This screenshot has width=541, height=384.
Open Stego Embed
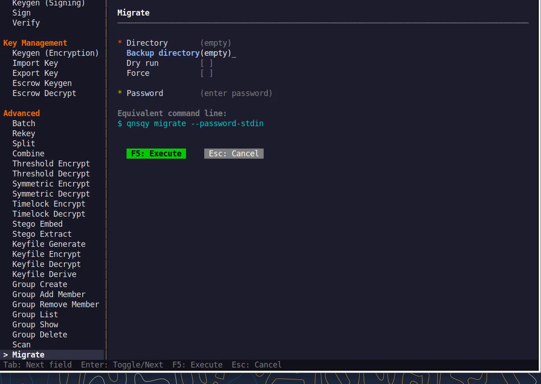(x=37, y=224)
